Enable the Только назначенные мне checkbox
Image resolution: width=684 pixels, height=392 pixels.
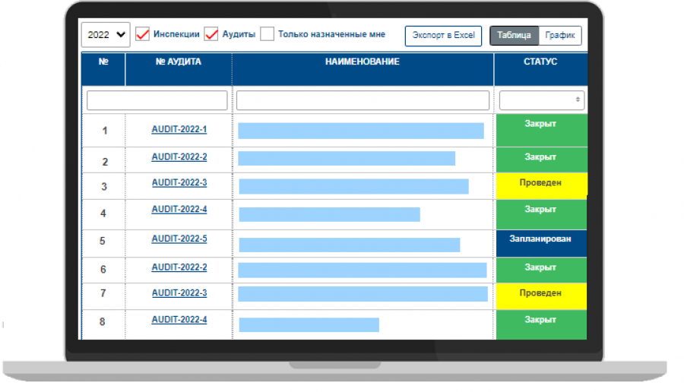[267, 34]
